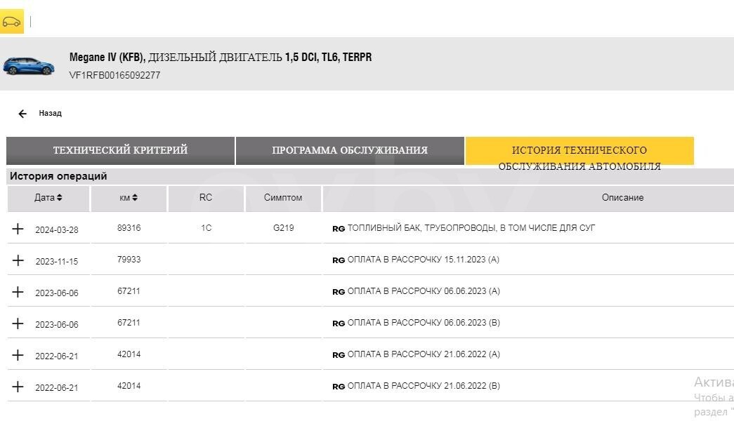The height and width of the screenshot is (421, 734).
Task: Expand the 2022-06-21 row with description (B)
Action: 18,387
